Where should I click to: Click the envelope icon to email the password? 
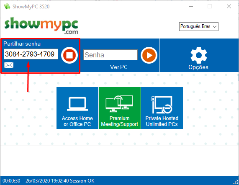tap(9, 65)
